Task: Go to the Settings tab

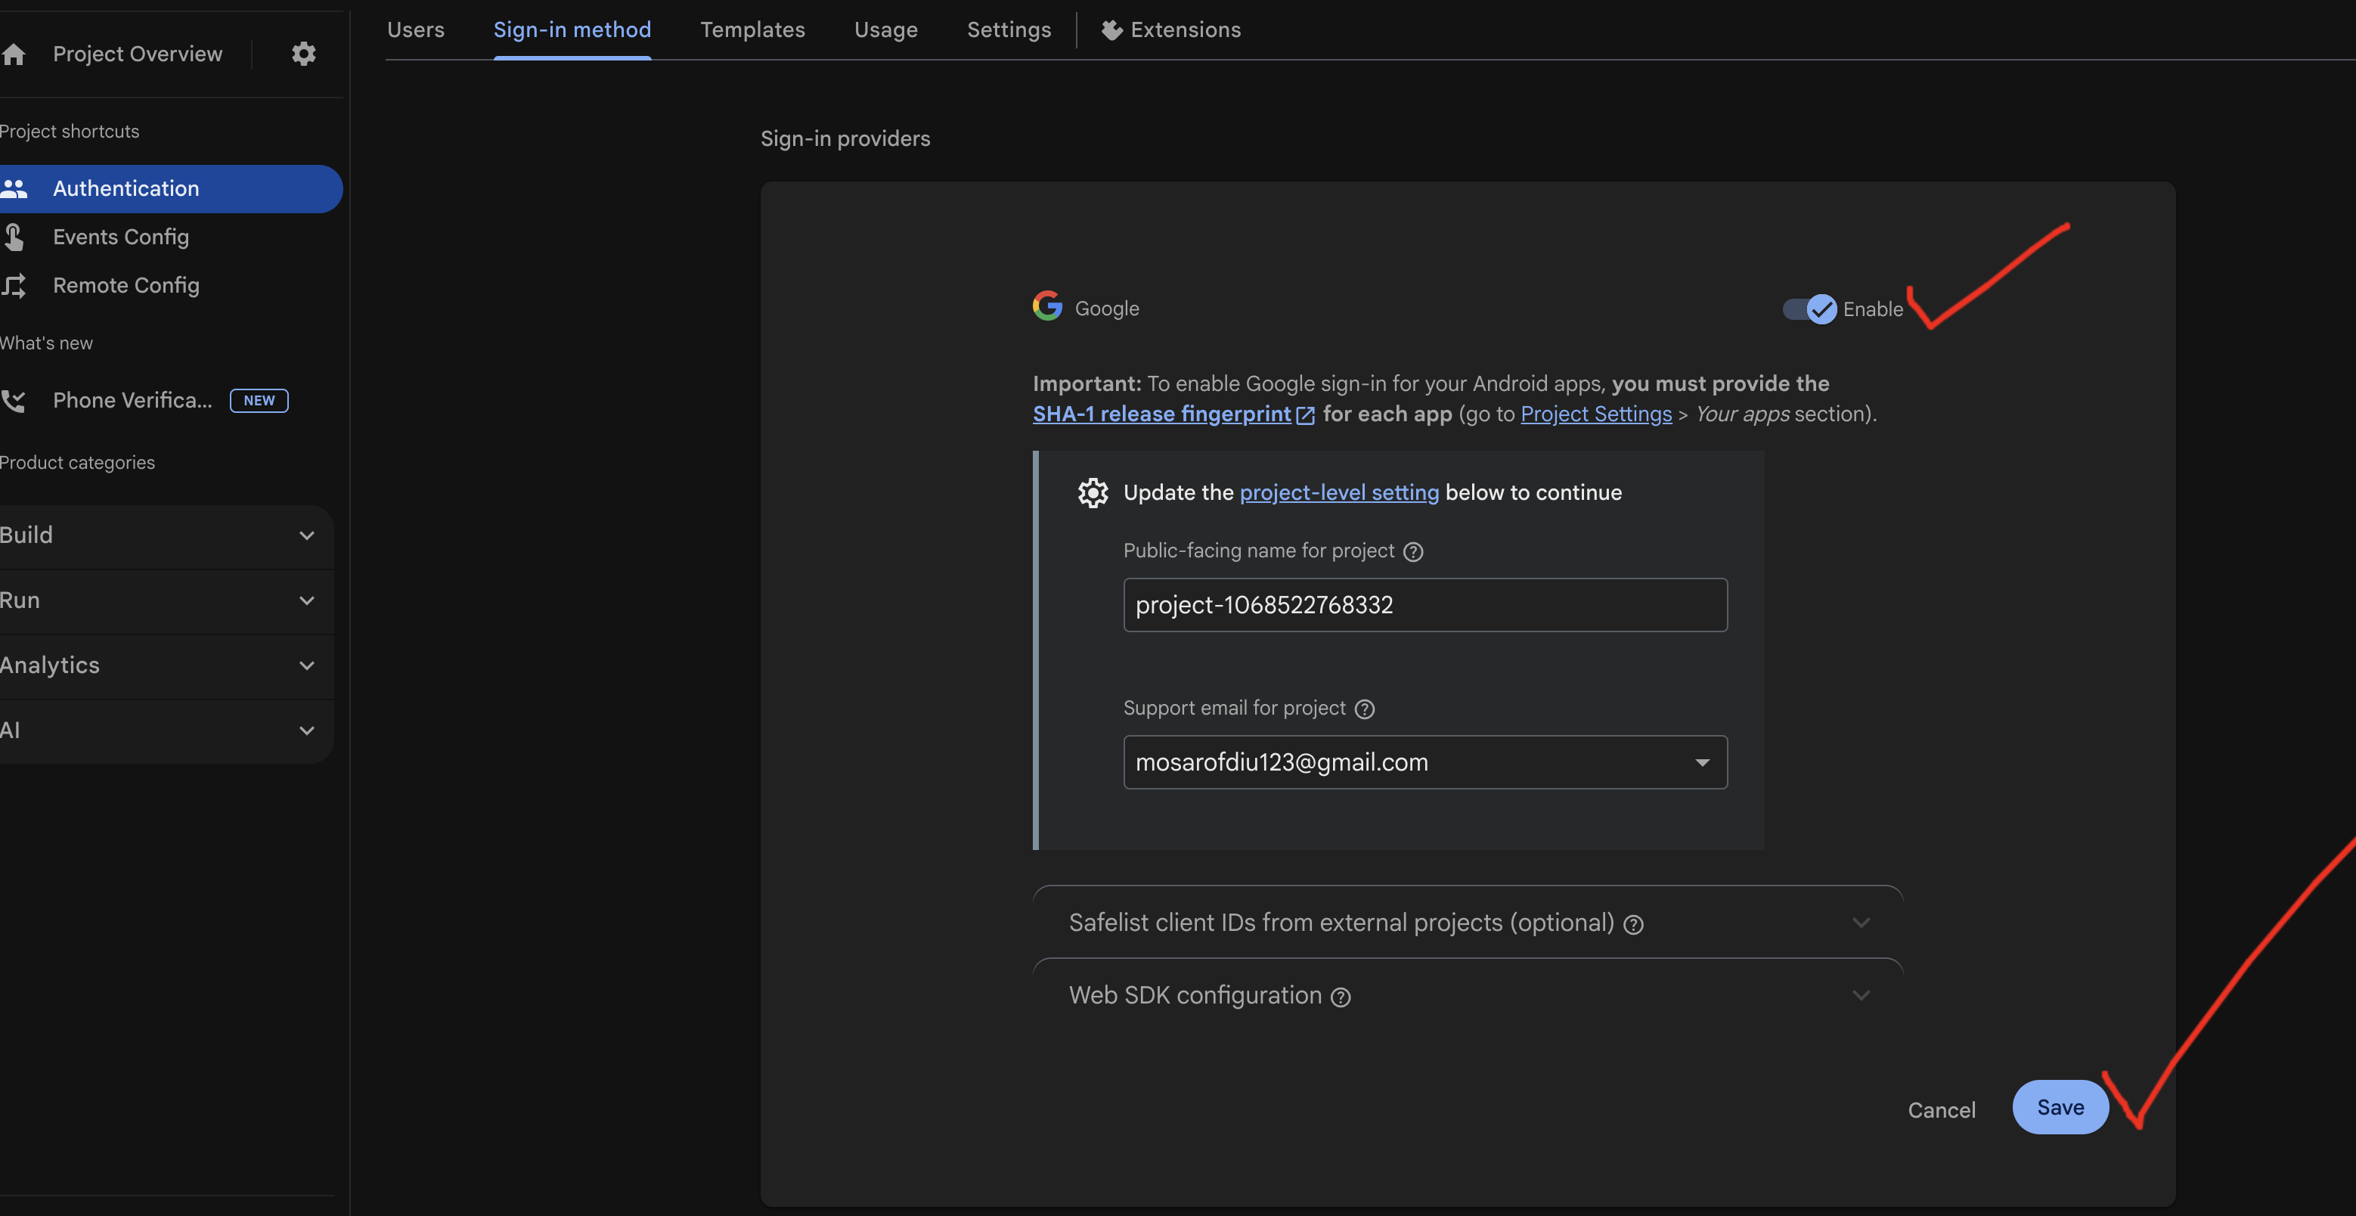Action: coord(1009,30)
